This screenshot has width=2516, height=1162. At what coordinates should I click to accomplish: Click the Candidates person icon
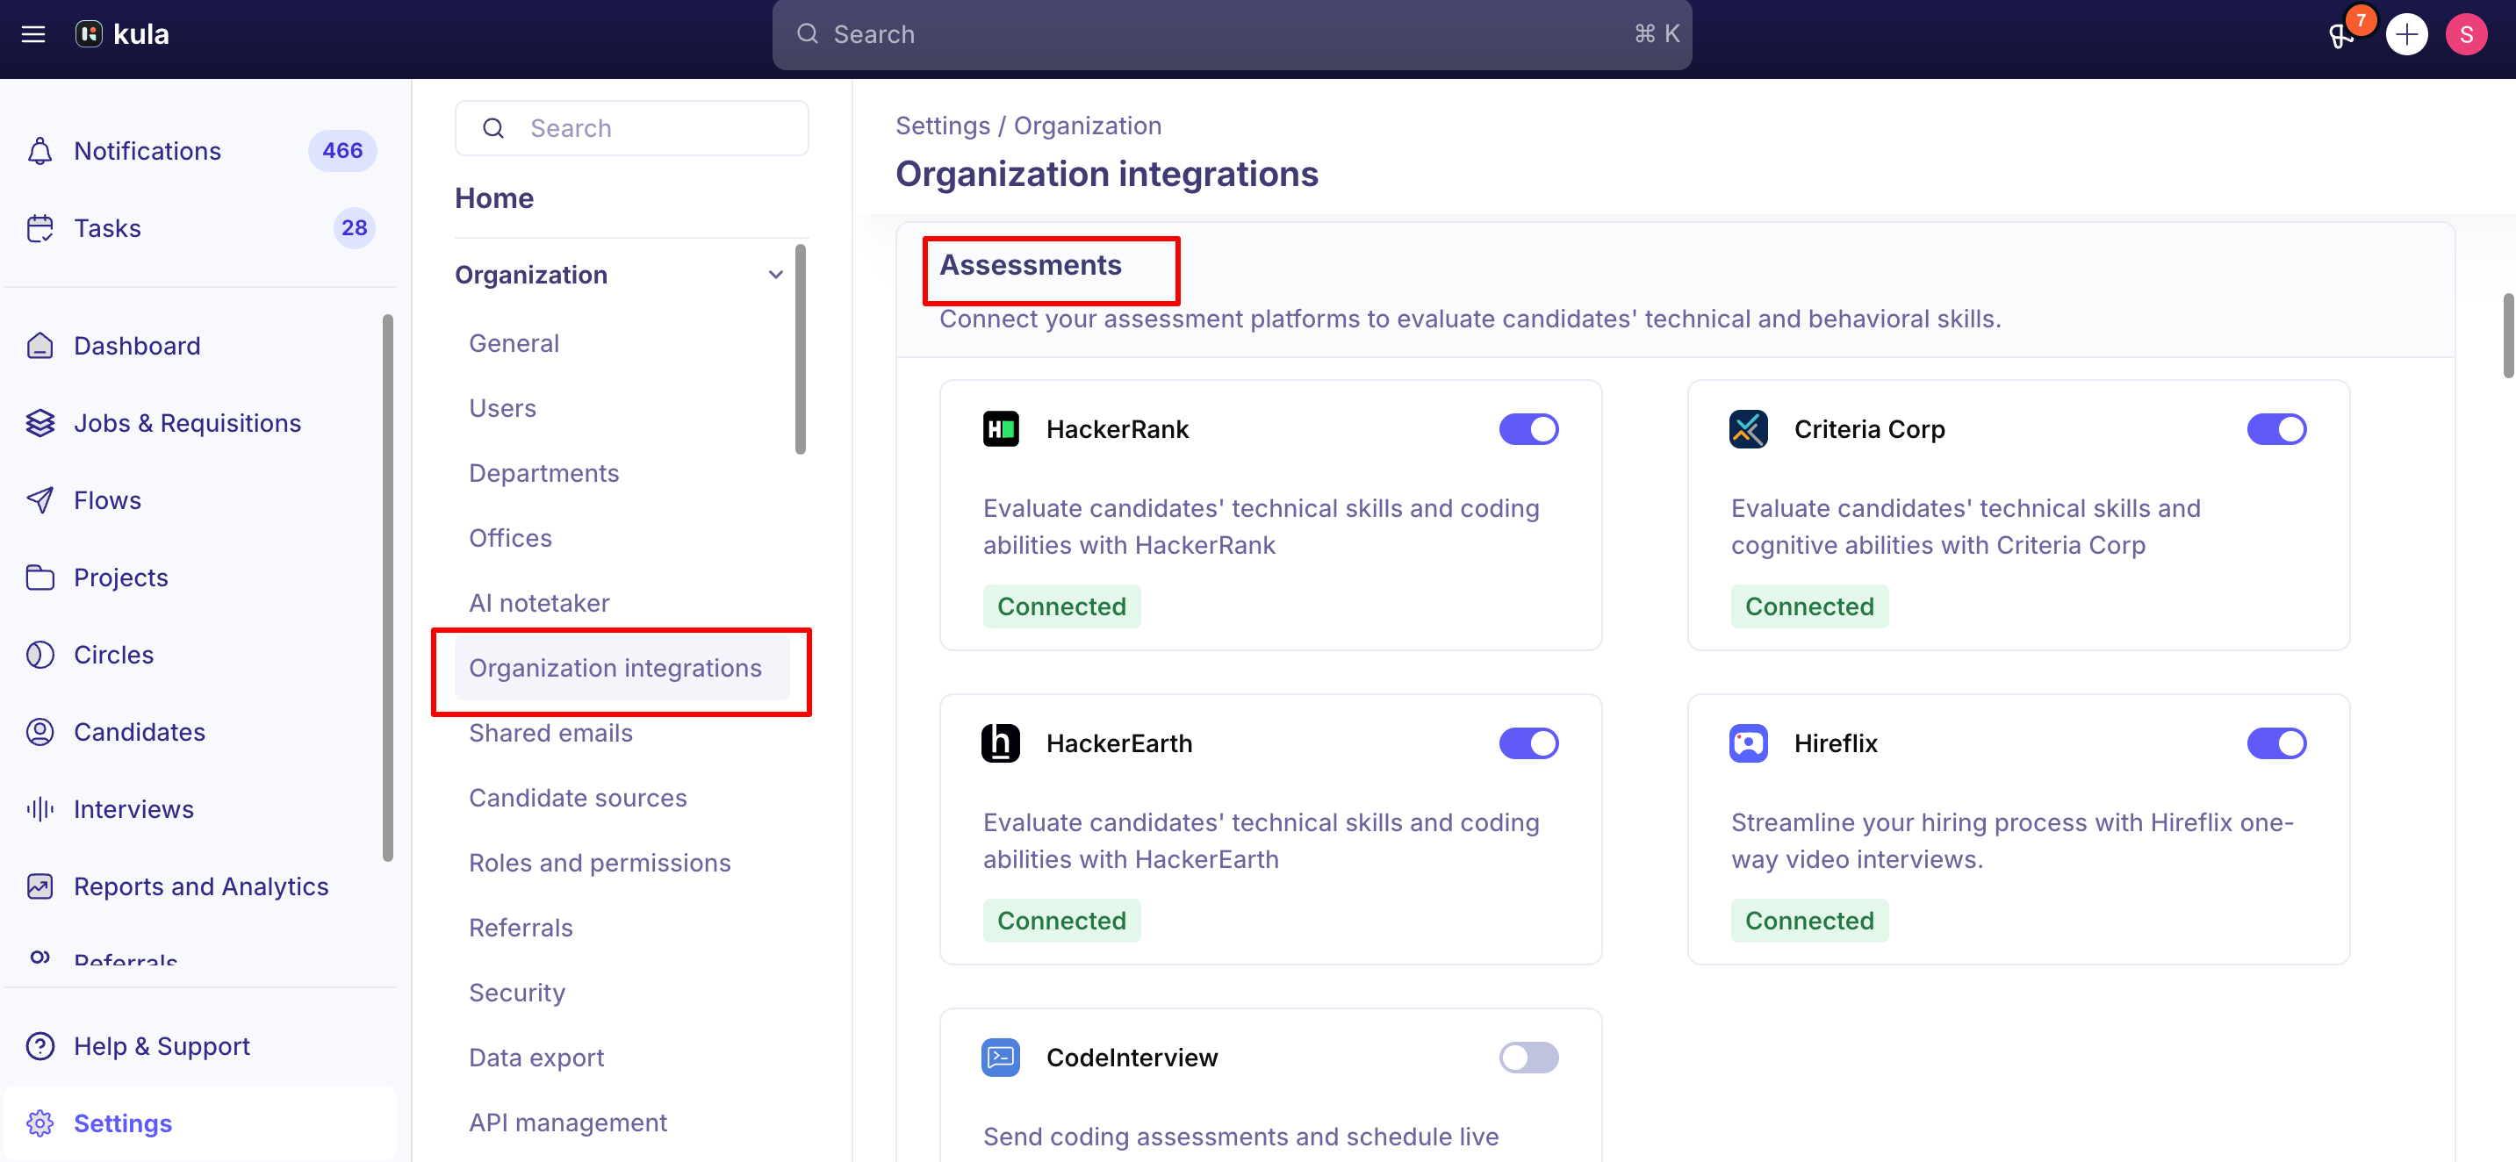[40, 731]
